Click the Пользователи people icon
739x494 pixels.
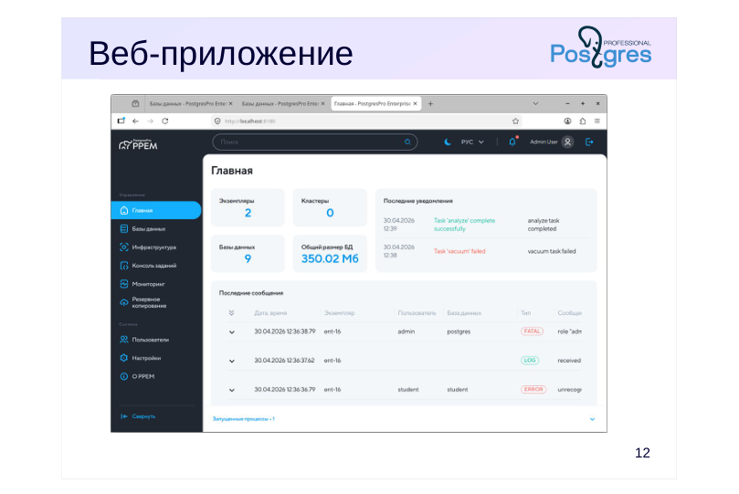[x=124, y=340]
